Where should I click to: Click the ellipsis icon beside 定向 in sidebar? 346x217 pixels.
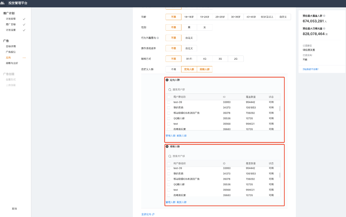point(24,58)
